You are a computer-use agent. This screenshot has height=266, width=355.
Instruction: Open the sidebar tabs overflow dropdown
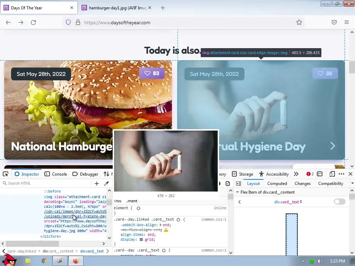click(x=352, y=184)
